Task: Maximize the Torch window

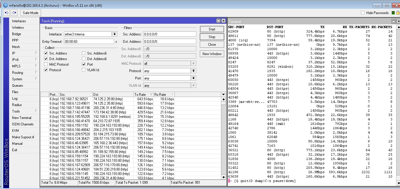Action: point(218,21)
